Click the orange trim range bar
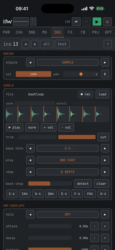Viewport: 115px width, 250px height. point(77,137)
